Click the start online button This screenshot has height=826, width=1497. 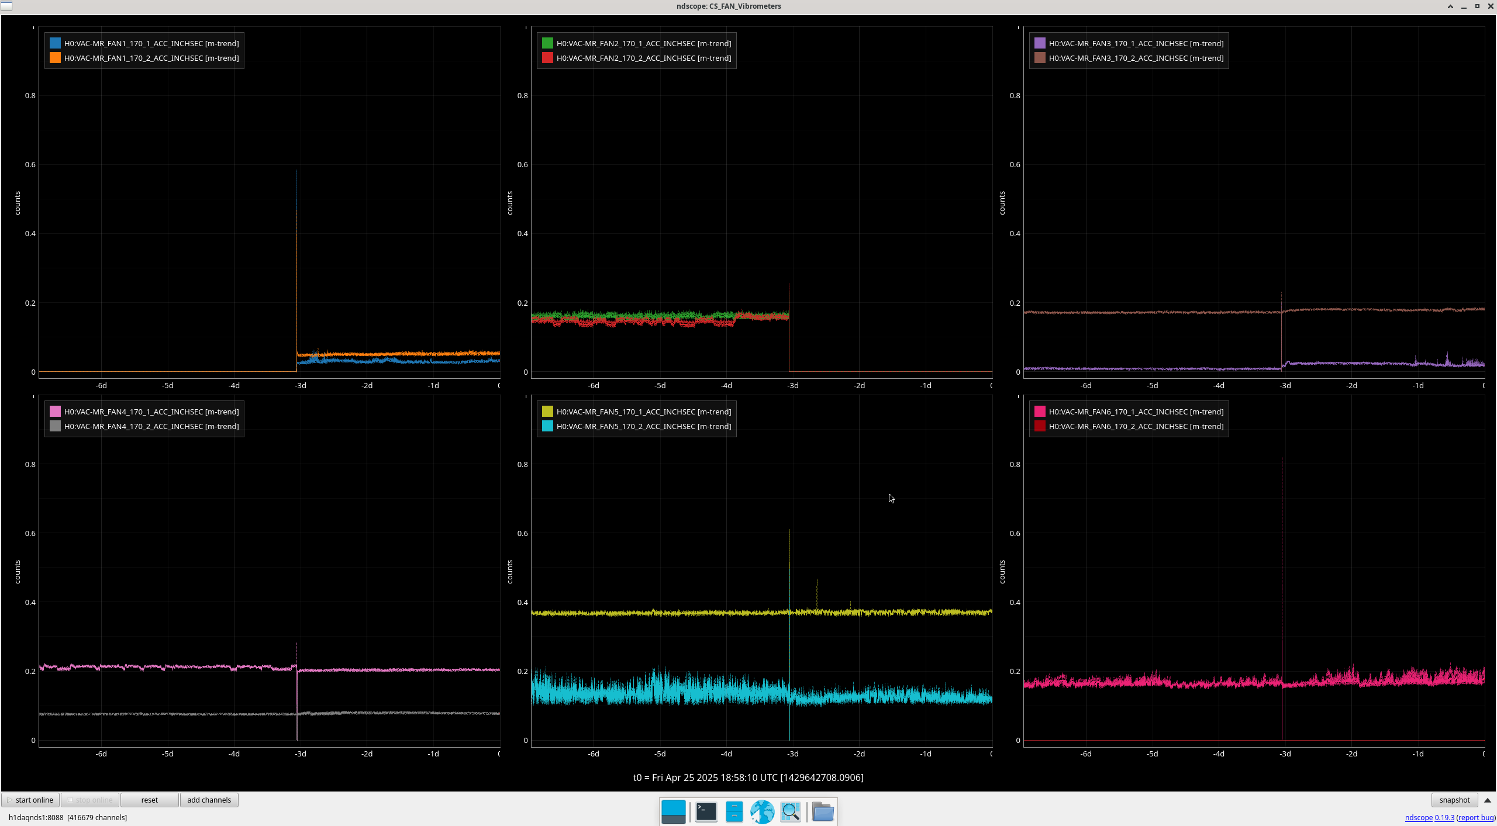tap(30, 800)
